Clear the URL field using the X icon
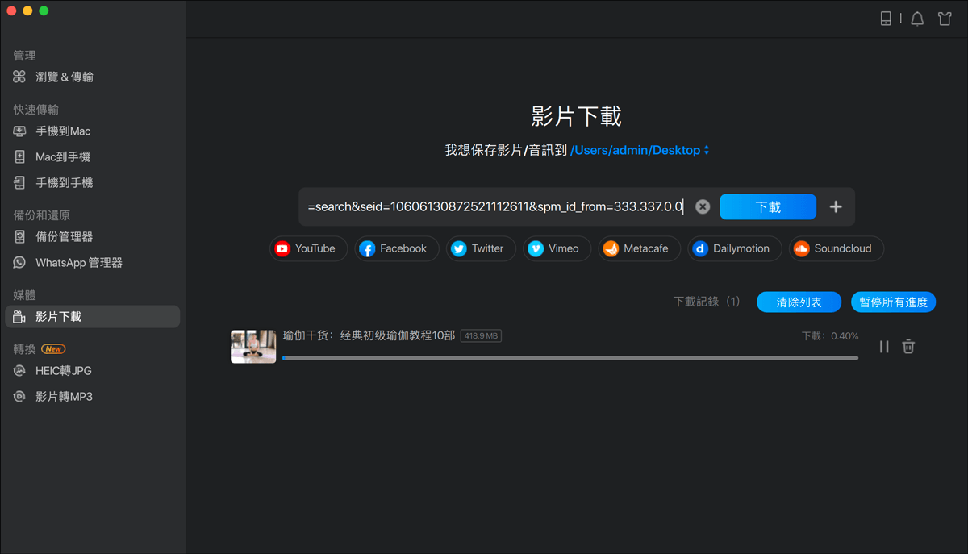968x554 pixels. pos(702,206)
